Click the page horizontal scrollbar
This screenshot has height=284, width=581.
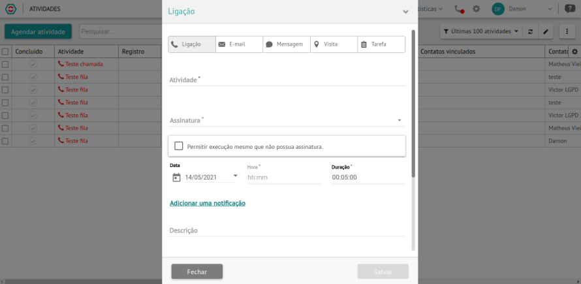click(x=290, y=282)
